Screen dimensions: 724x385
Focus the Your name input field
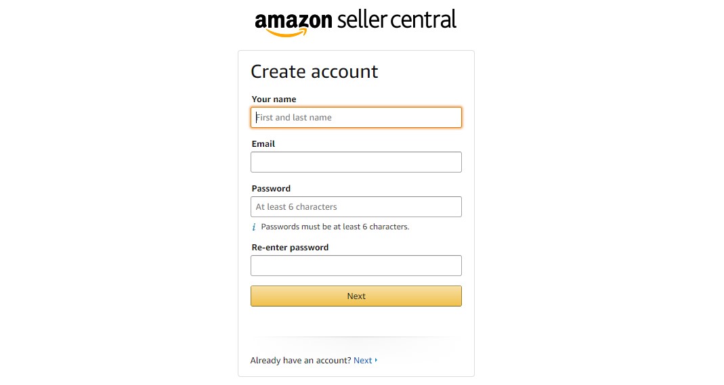point(356,118)
